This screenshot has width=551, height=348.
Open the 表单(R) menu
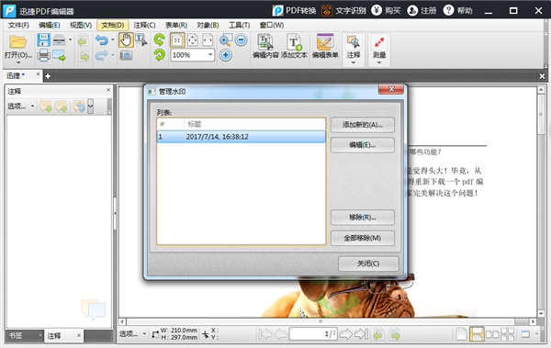[176, 26]
